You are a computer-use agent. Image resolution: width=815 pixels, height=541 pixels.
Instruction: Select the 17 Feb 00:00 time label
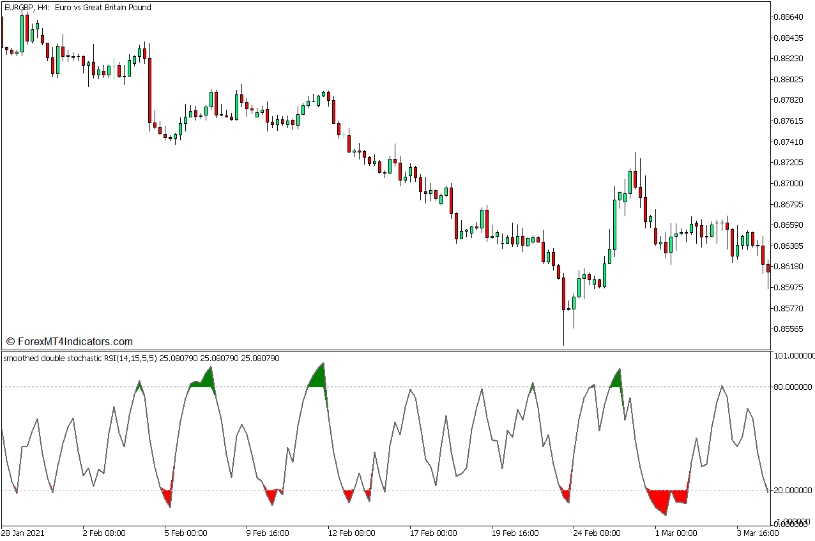pyautogui.click(x=432, y=533)
